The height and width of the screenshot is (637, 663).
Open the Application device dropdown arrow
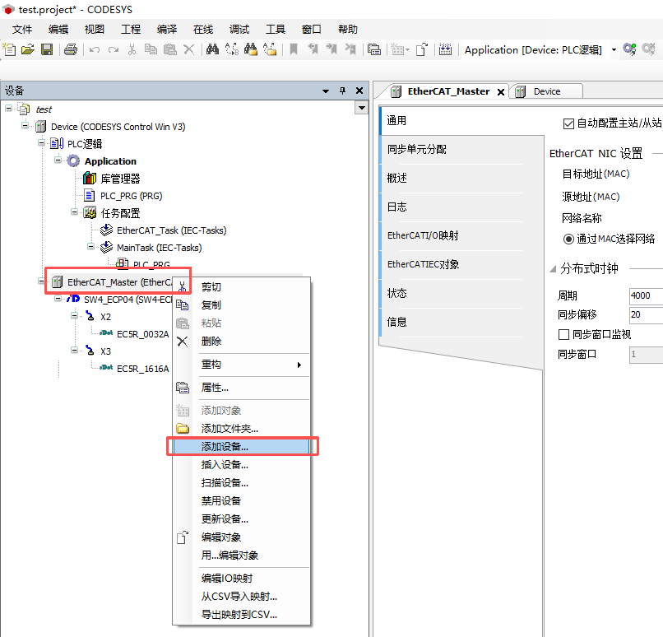614,50
